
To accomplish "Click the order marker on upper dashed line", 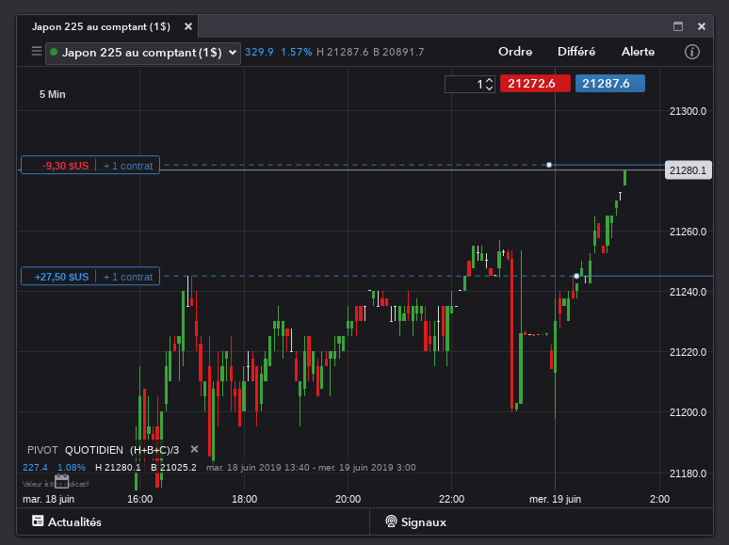I will (x=549, y=165).
